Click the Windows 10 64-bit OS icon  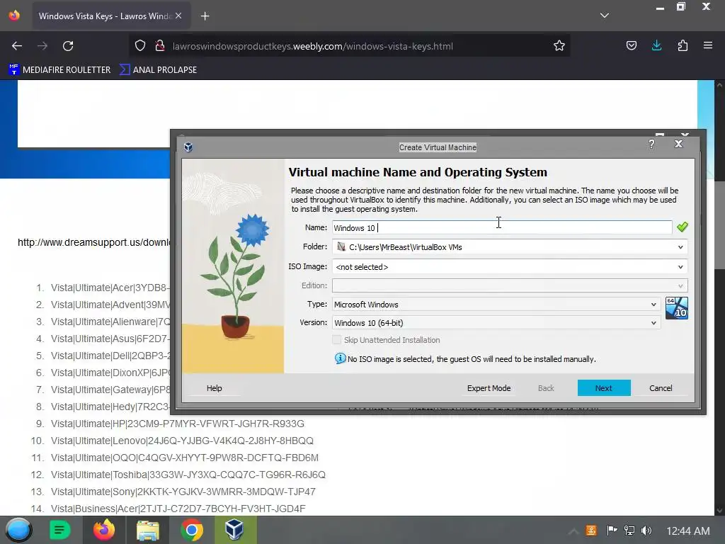[x=676, y=308]
